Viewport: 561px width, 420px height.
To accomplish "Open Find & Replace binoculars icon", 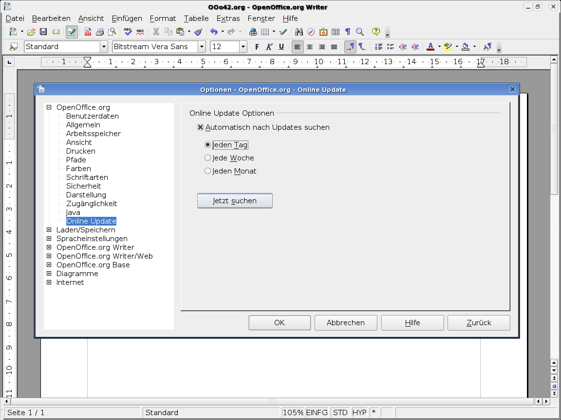I will point(299,32).
